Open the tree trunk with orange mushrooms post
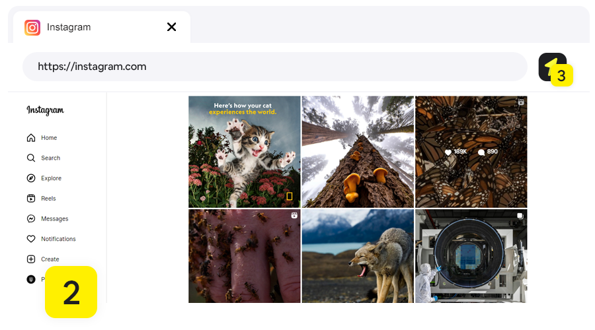Image resolution: width=595 pixels, height=330 pixels. [x=358, y=152]
